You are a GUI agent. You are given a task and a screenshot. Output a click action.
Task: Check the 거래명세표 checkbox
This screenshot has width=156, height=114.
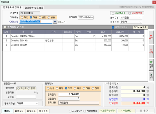[x=113, y=13]
